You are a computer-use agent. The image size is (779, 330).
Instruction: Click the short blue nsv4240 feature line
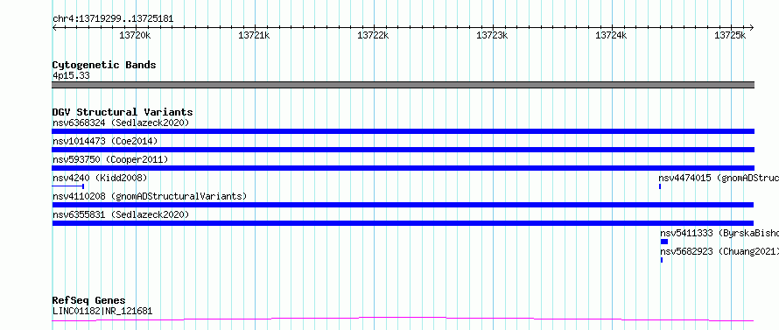point(68,186)
